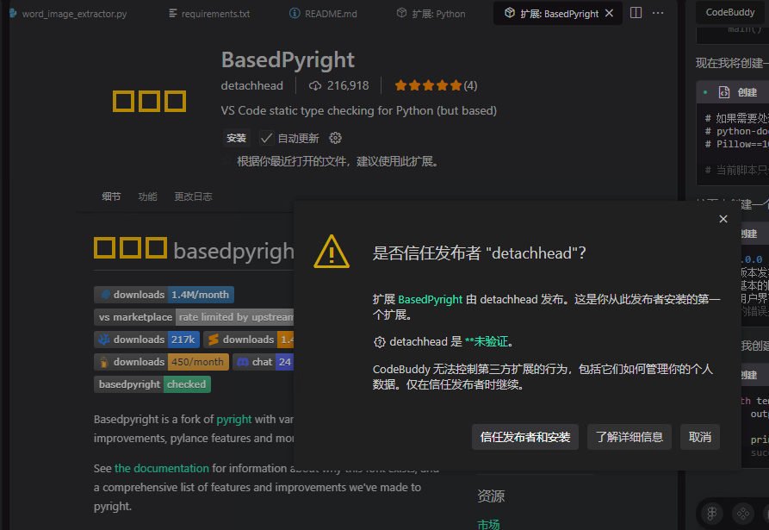Switch to the 功能 features tab

147,196
